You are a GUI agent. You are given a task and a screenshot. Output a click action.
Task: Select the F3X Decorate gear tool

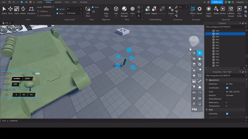(200, 64)
